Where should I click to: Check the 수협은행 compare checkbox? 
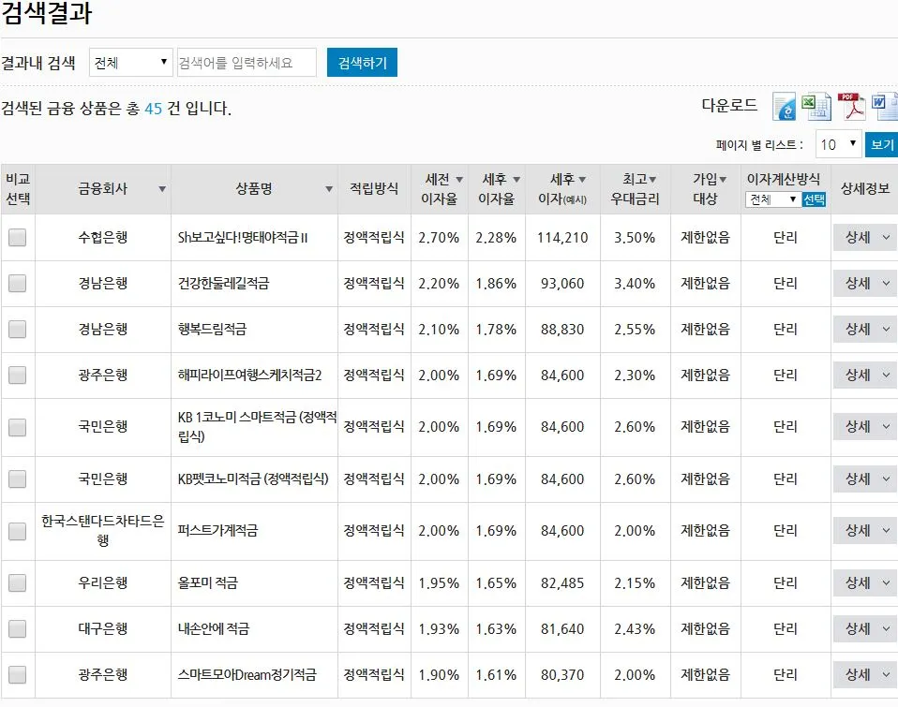point(17,237)
